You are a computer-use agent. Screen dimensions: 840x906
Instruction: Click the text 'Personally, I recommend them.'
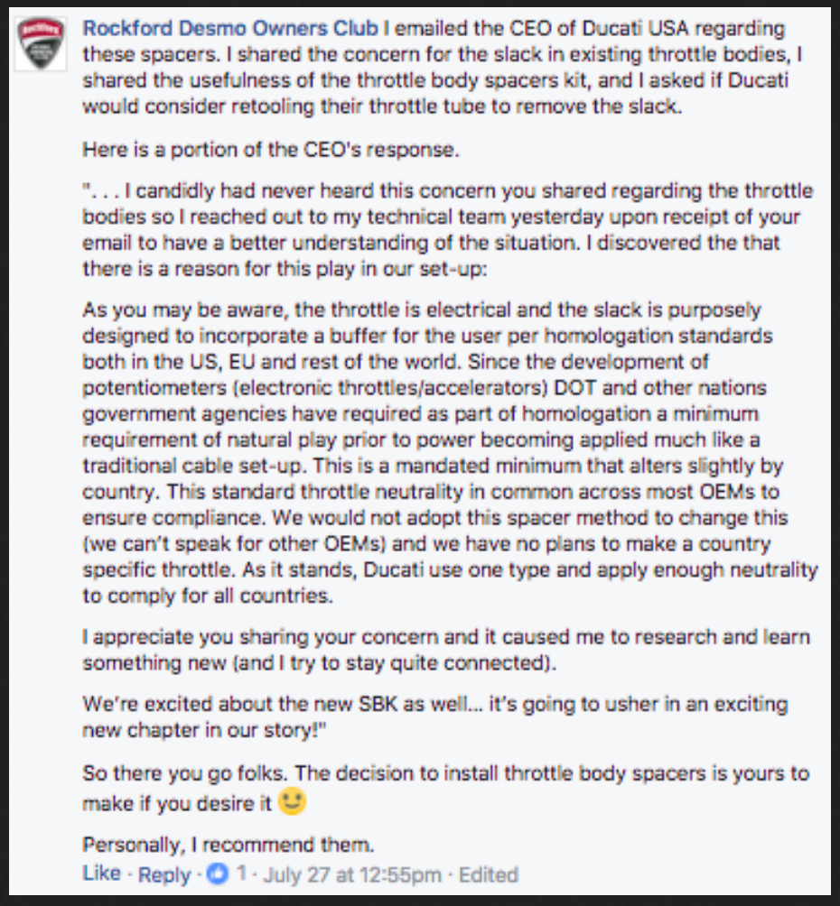[x=228, y=846]
